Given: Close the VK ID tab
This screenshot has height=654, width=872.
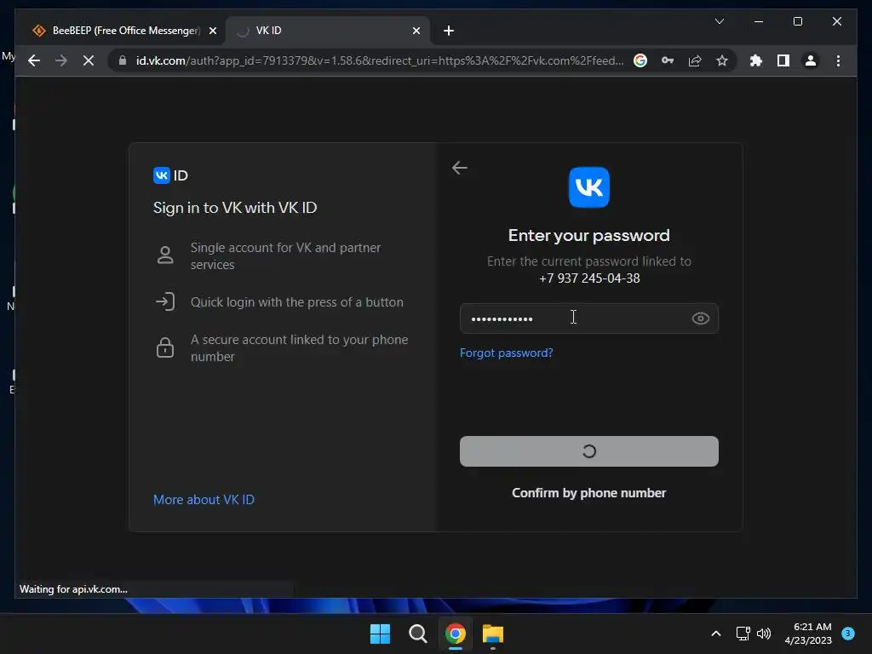Looking at the screenshot, I should (x=416, y=31).
